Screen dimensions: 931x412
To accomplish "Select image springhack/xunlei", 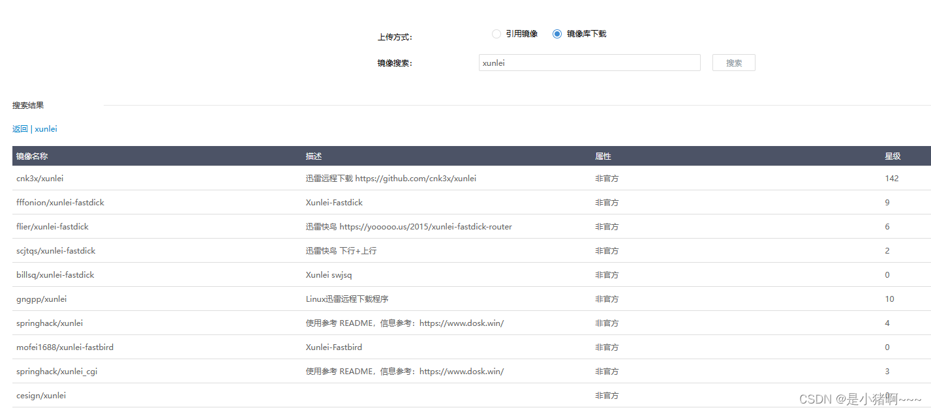I will [x=50, y=323].
